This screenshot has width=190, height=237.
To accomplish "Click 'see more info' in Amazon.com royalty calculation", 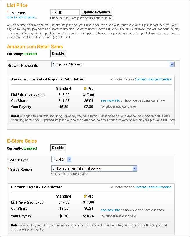I will point(110,101).
